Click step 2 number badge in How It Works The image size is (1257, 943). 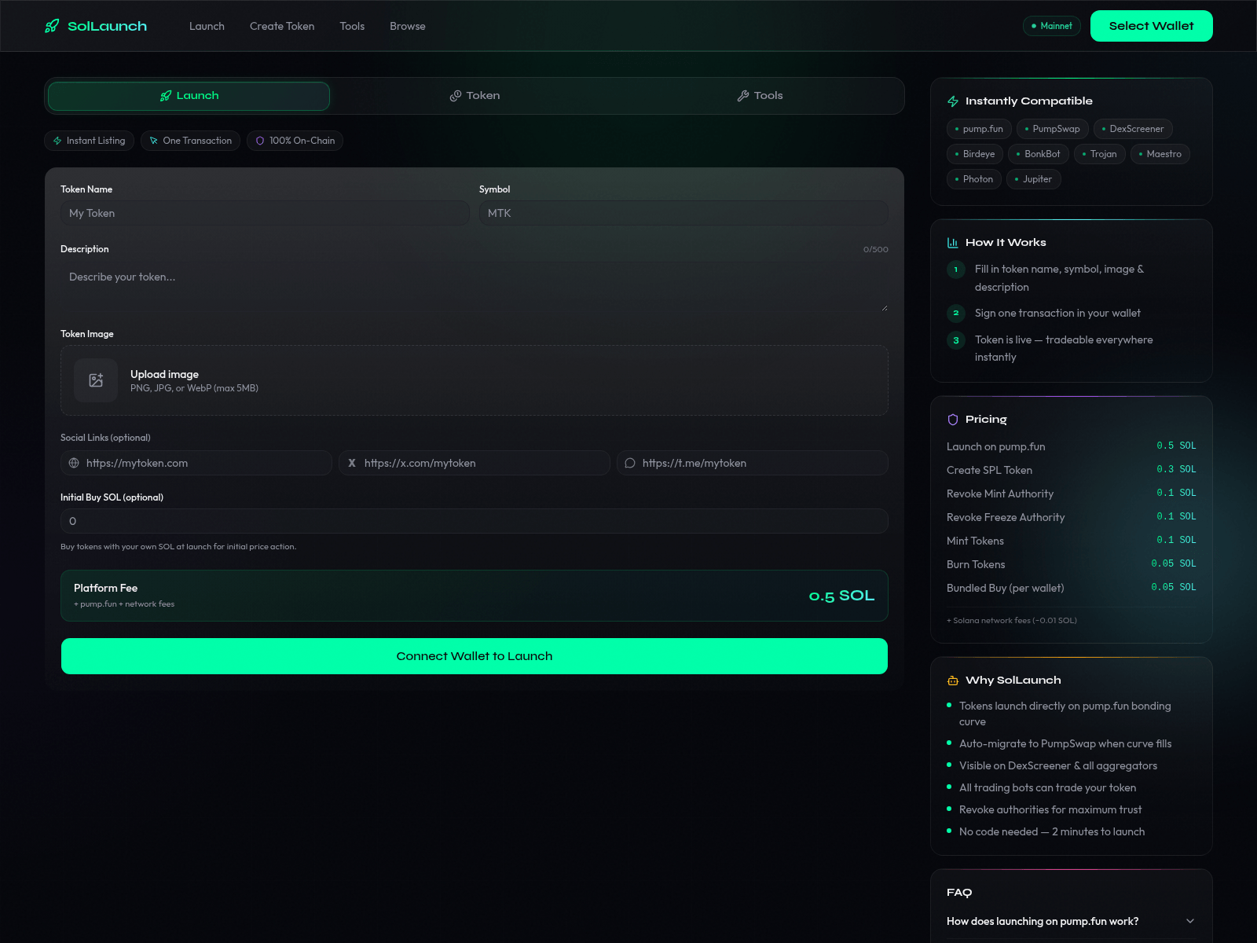(956, 313)
